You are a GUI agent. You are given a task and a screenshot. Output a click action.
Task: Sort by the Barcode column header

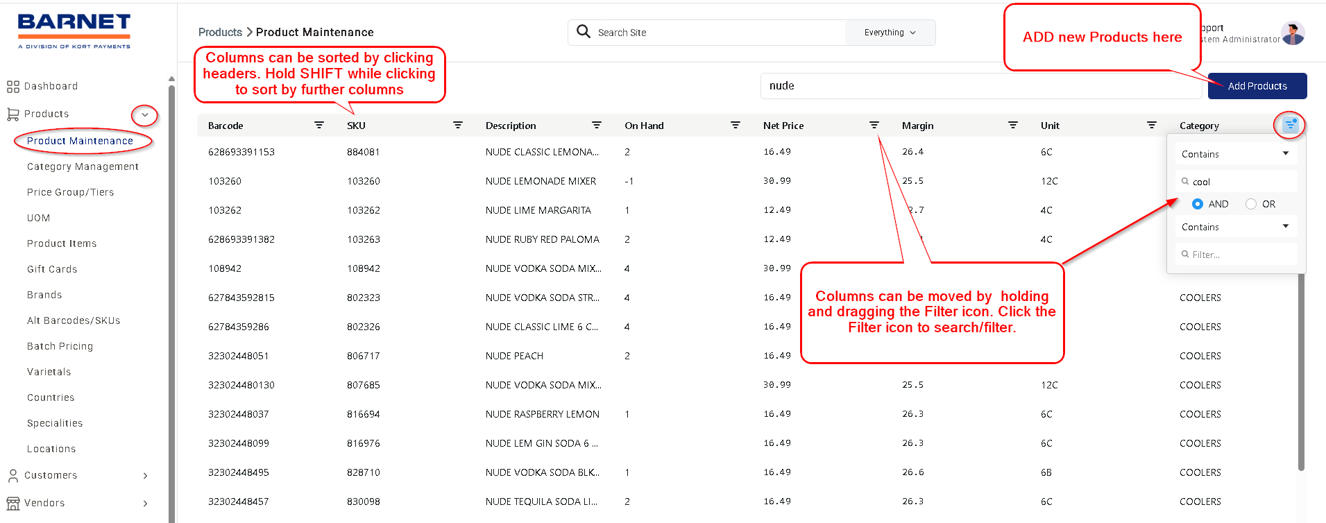(226, 126)
